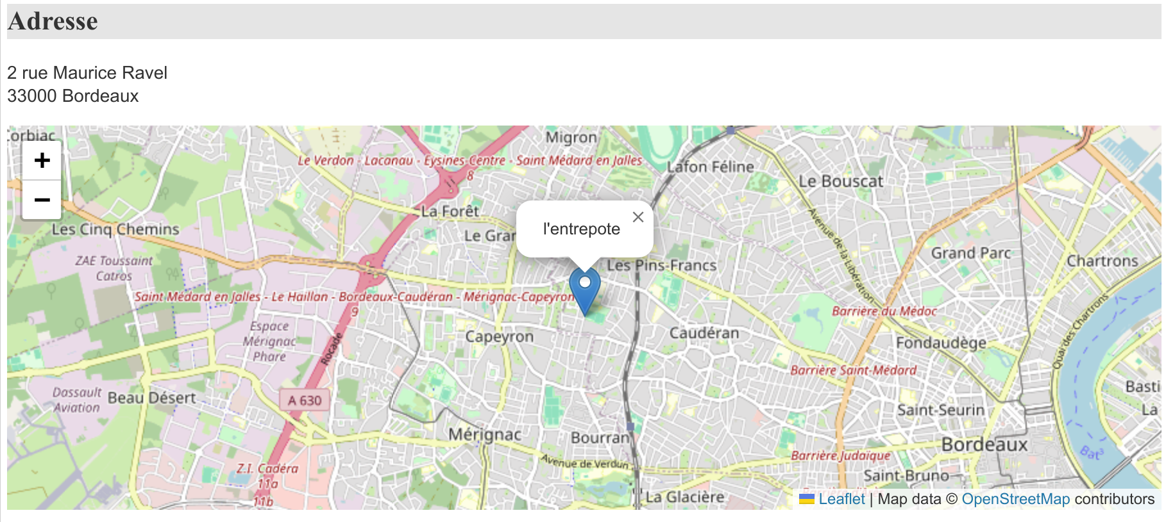The width and height of the screenshot is (1166, 522).
Task: Click the Grand Parc label
Action: coord(970,253)
